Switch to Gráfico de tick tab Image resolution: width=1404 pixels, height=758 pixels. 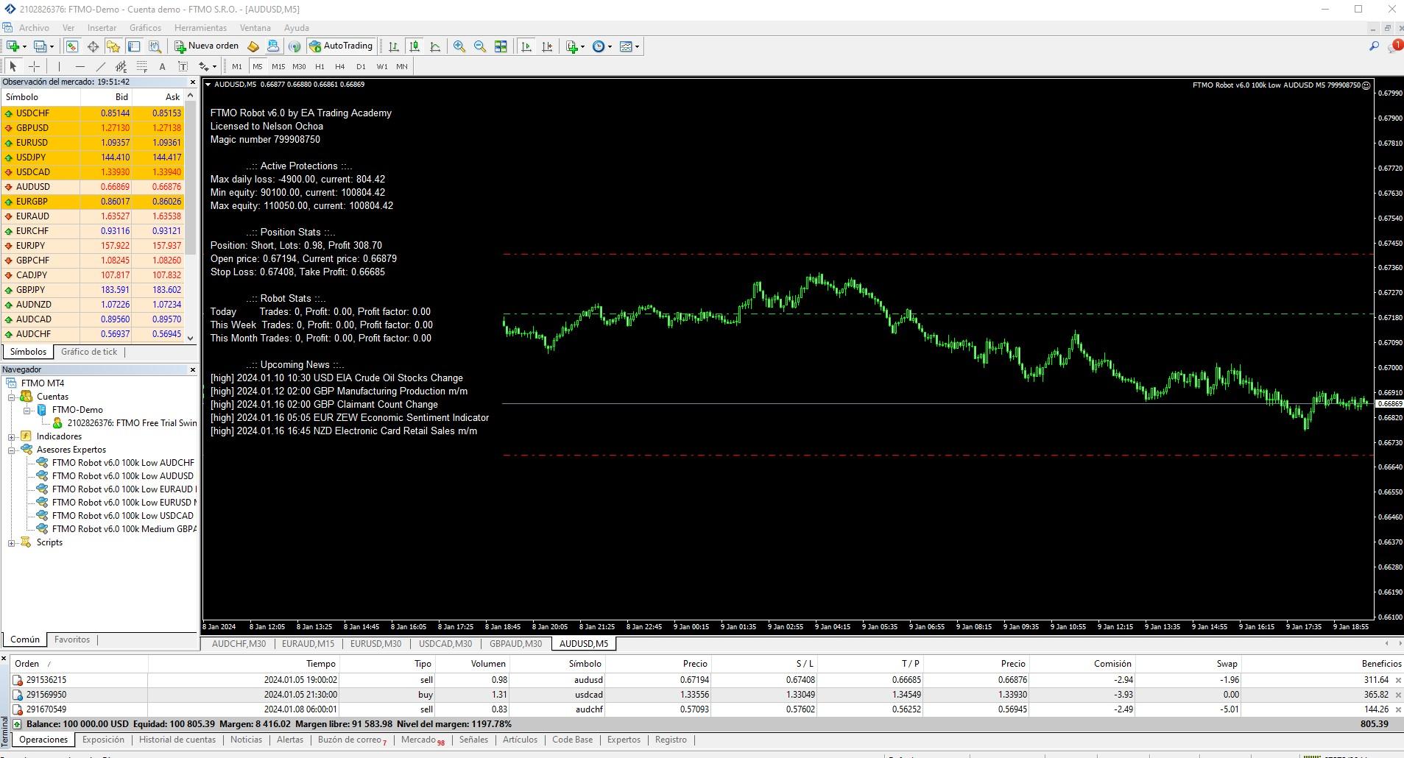click(89, 352)
